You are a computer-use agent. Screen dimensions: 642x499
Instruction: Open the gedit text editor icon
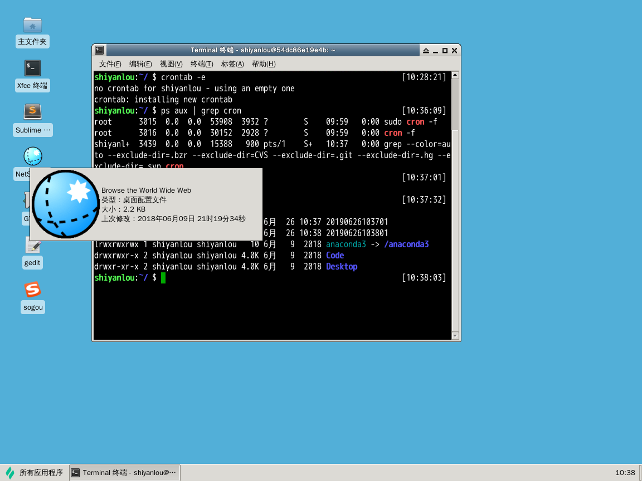tap(32, 244)
